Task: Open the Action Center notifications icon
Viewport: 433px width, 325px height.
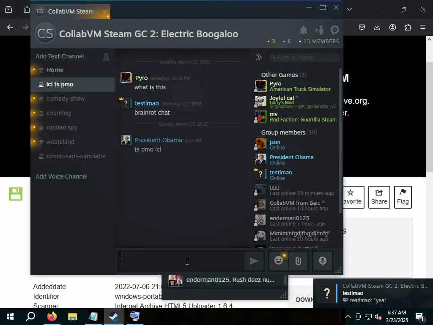Action: click(x=419, y=317)
